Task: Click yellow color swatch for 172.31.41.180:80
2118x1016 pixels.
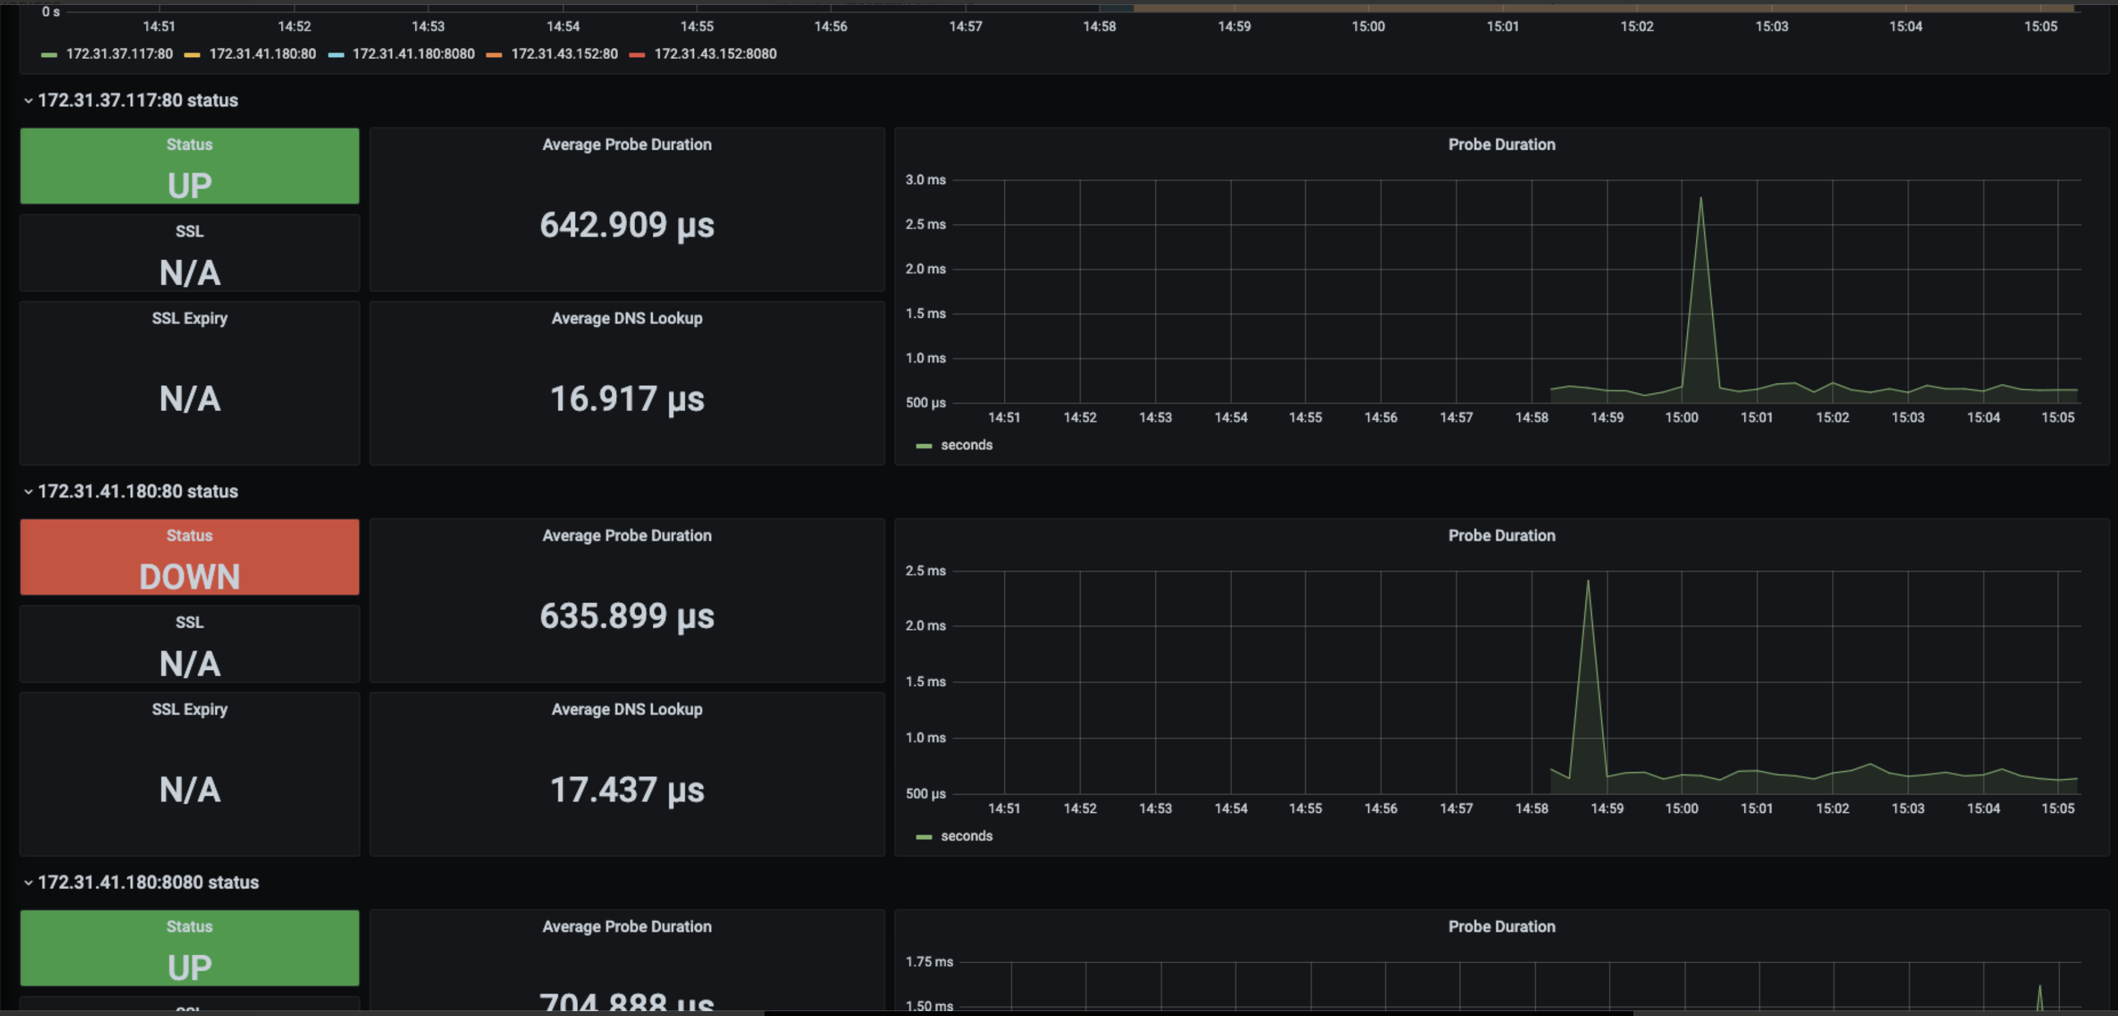Action: point(191,55)
